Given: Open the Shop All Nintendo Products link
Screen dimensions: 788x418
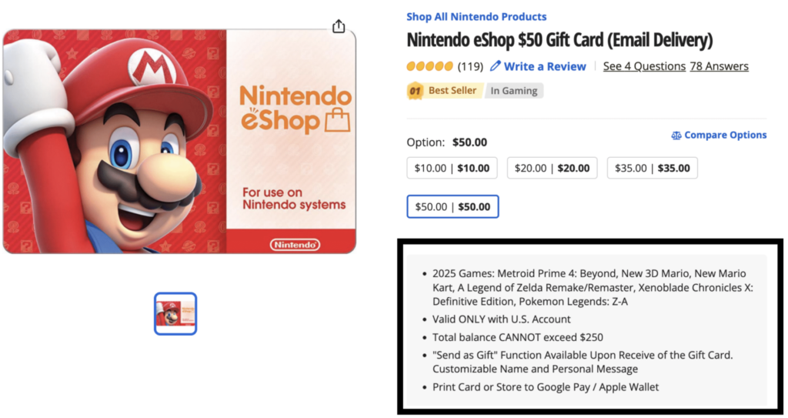Looking at the screenshot, I should 476,16.
